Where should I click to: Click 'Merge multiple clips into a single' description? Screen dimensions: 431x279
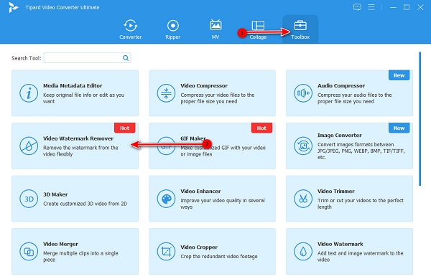coord(80,256)
